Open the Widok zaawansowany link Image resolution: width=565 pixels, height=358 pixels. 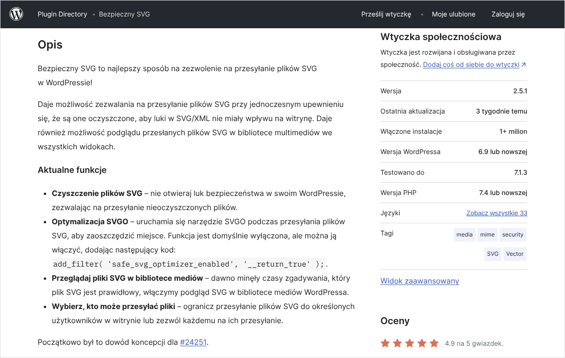[x=420, y=281]
